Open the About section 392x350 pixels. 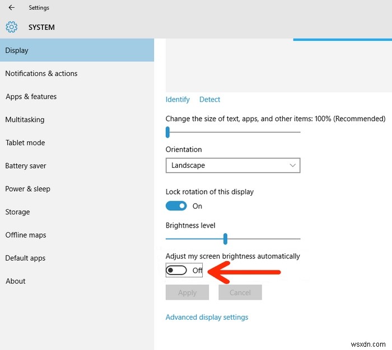(77, 281)
